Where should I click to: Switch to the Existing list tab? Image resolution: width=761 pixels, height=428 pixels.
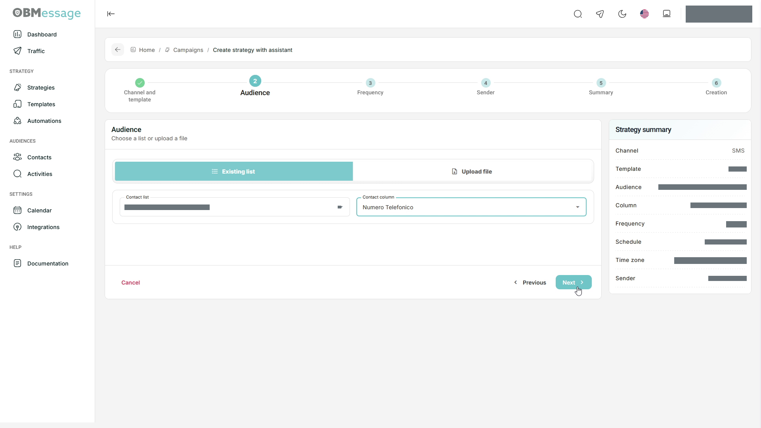(234, 171)
